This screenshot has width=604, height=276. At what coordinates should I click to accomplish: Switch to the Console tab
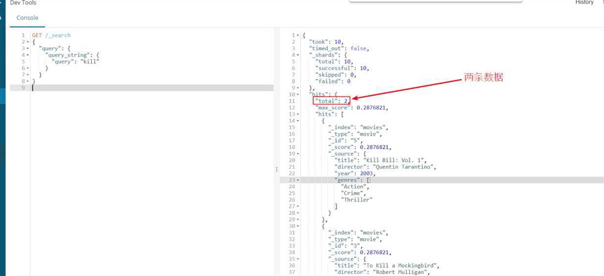27,18
